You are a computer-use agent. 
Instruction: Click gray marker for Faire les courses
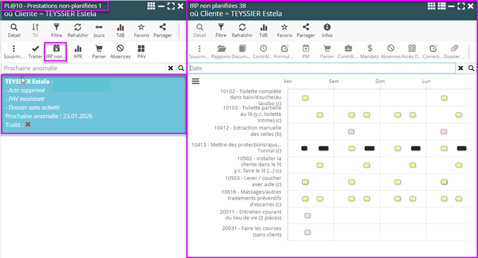click(307, 232)
